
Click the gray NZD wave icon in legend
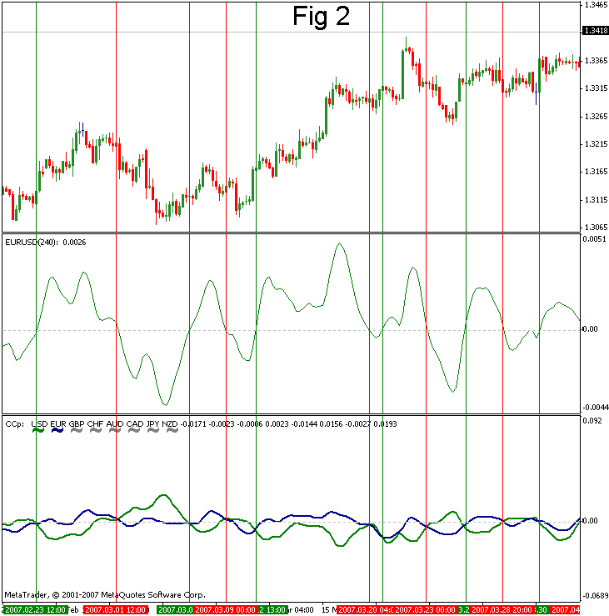172,431
